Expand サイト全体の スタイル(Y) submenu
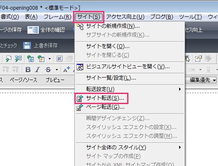218x166 pixels. 130,147
